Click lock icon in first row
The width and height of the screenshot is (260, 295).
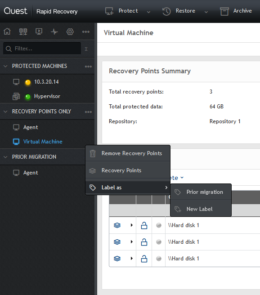[x=144, y=225]
